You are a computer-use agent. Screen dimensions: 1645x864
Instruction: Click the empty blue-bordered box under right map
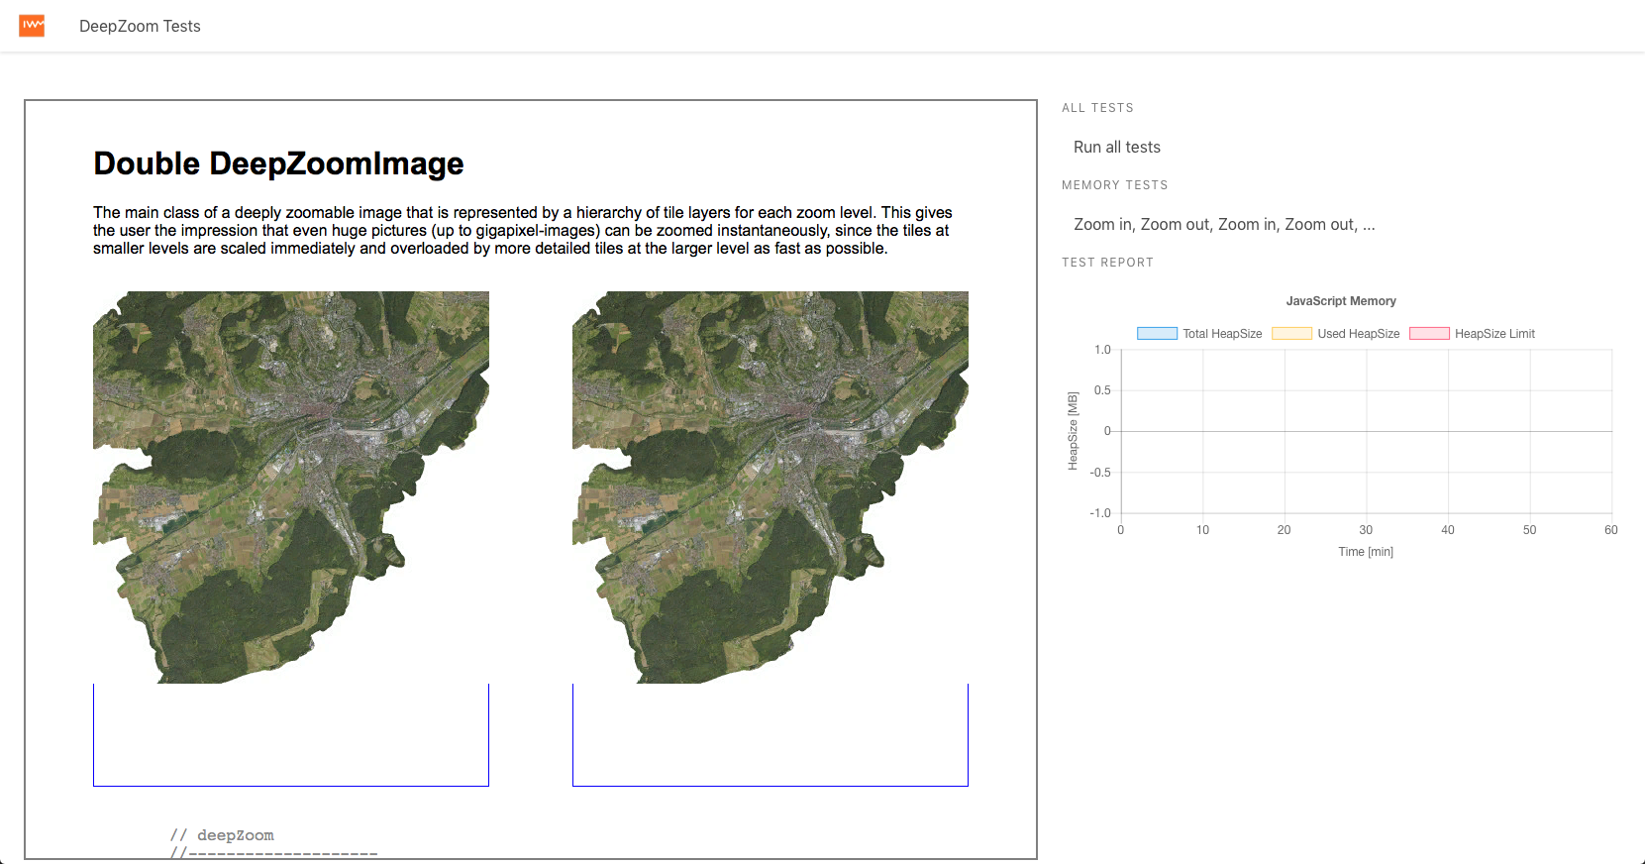click(x=770, y=734)
